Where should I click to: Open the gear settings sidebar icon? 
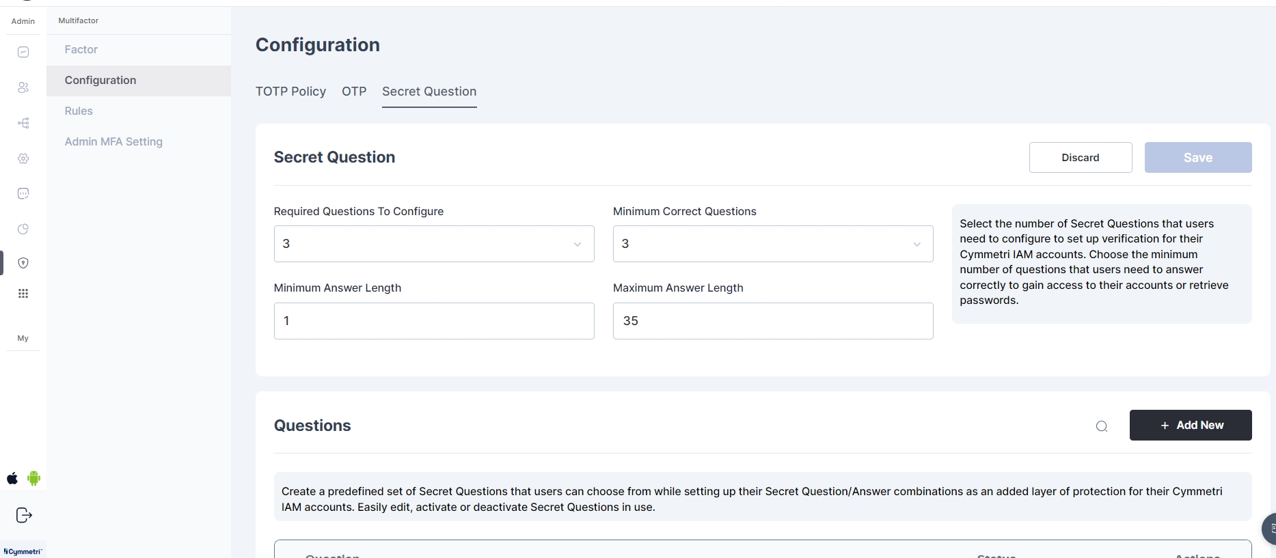pyautogui.click(x=23, y=158)
